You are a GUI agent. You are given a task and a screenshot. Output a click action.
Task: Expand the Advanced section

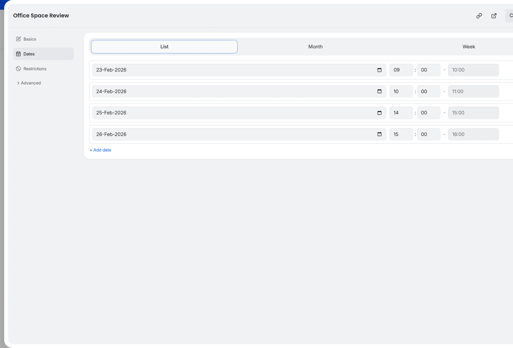click(x=29, y=83)
